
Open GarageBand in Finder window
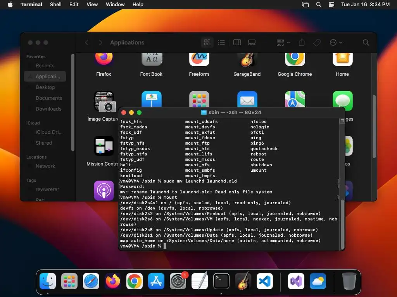247,59
